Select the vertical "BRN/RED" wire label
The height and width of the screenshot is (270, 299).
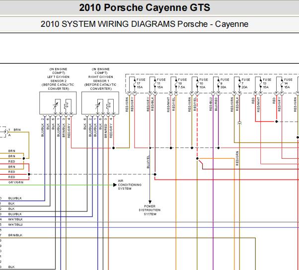pos(106,131)
